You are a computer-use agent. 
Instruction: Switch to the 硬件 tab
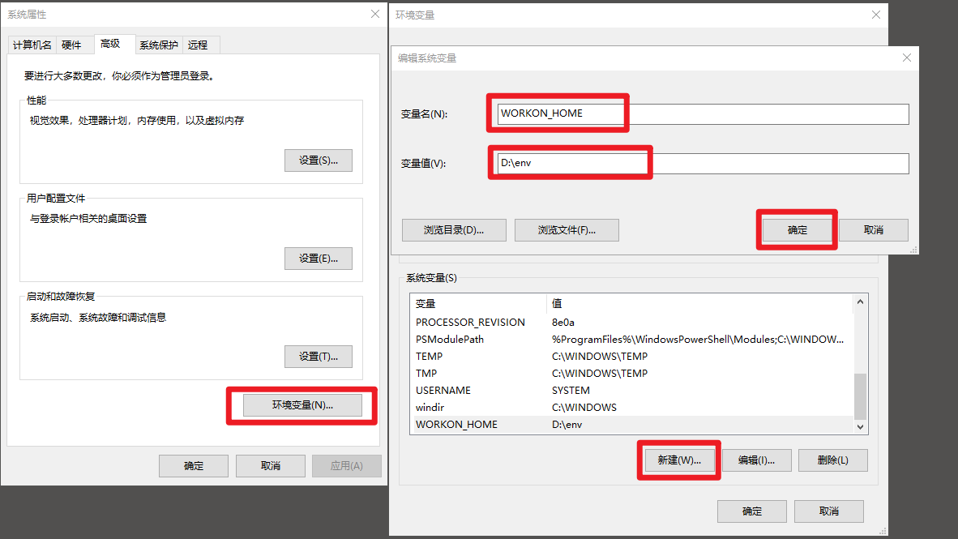coord(71,45)
